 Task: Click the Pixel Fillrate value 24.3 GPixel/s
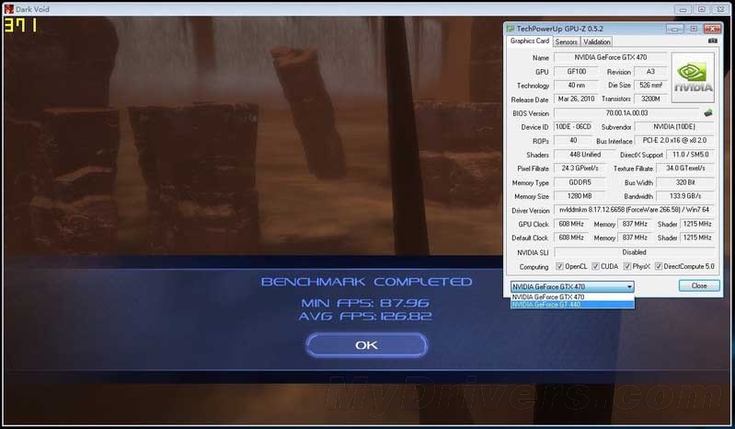[580, 168]
